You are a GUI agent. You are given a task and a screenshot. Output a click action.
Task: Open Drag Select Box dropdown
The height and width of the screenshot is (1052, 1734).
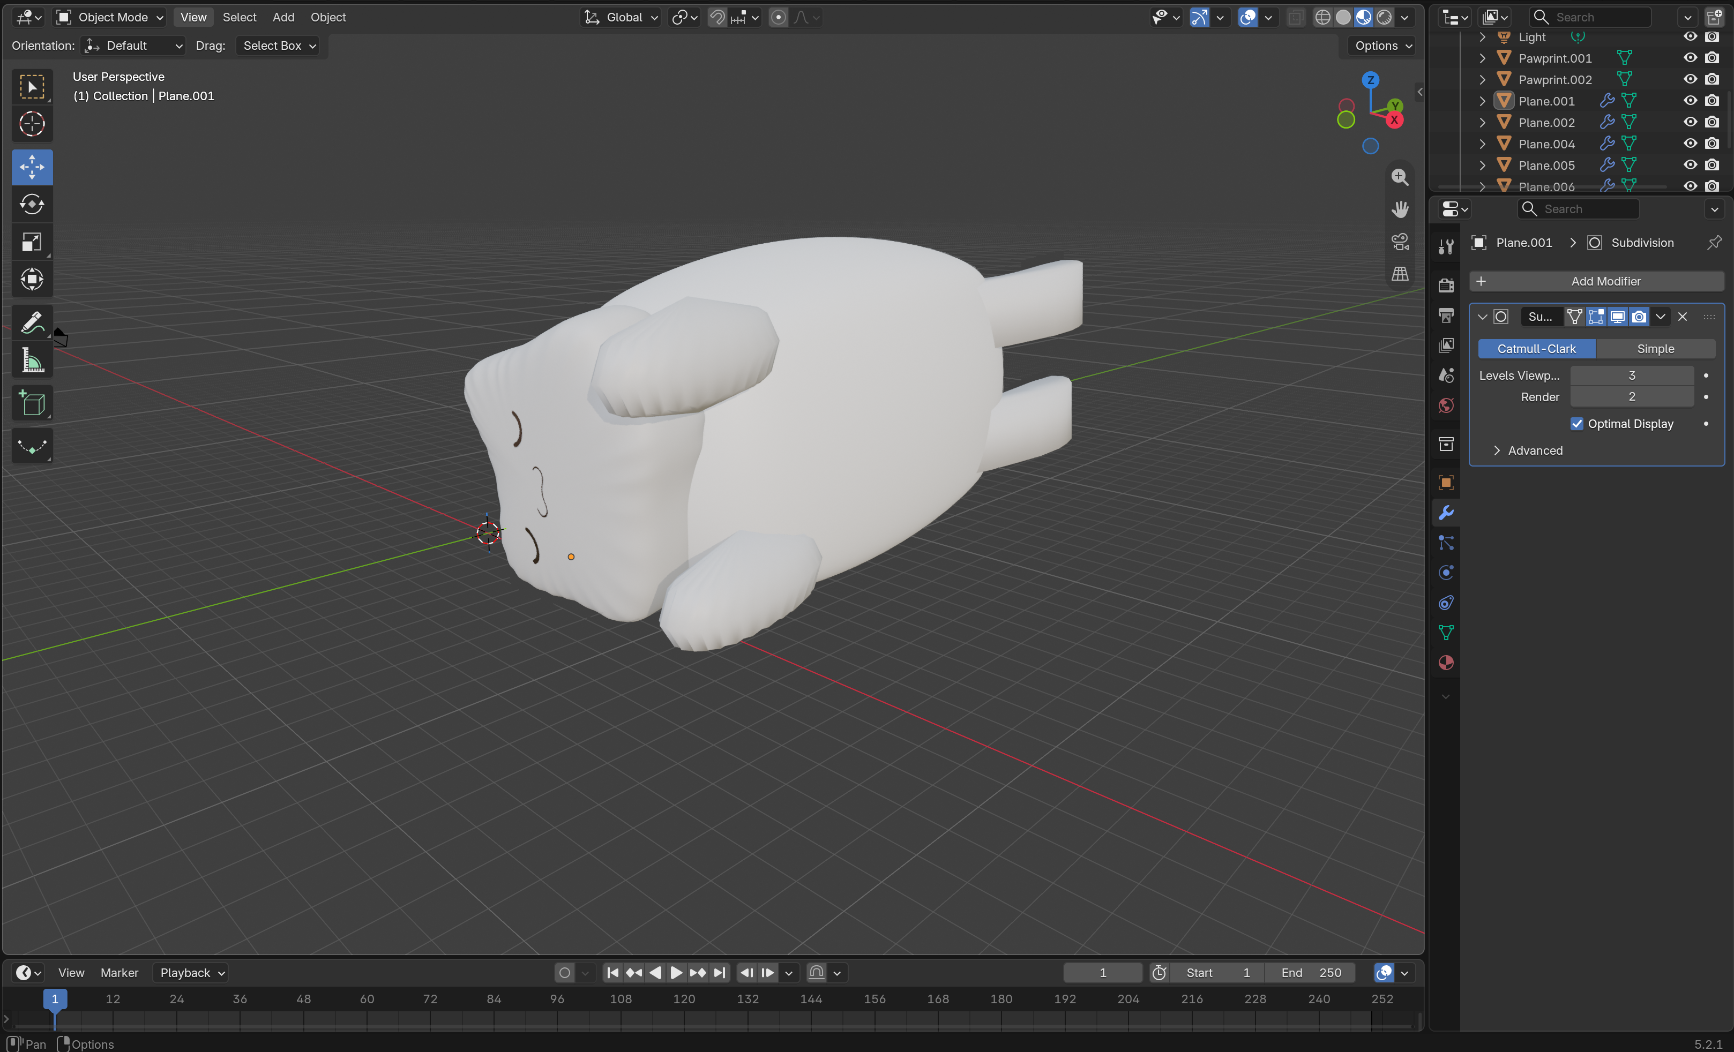(278, 46)
